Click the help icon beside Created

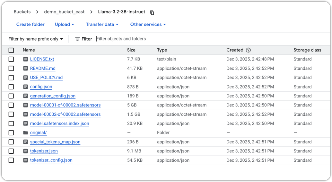click(x=248, y=50)
